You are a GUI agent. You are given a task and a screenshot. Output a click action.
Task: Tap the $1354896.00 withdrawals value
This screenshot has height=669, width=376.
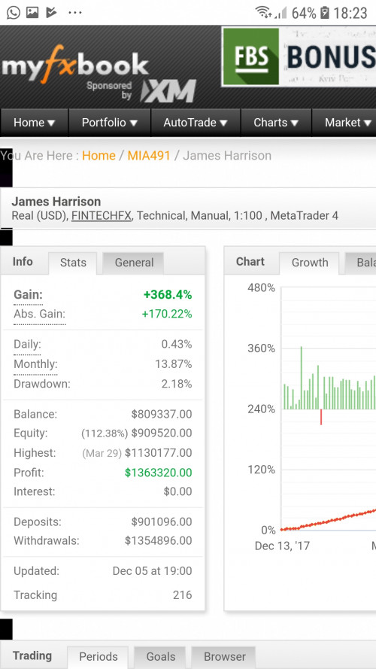coord(159,541)
